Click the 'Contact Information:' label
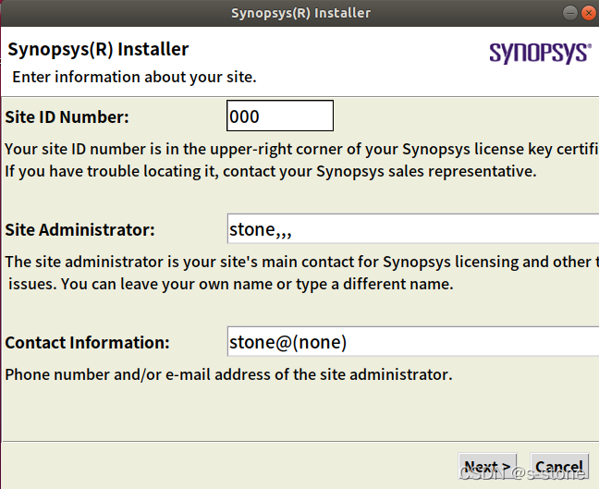This screenshot has height=489, width=599. [87, 342]
